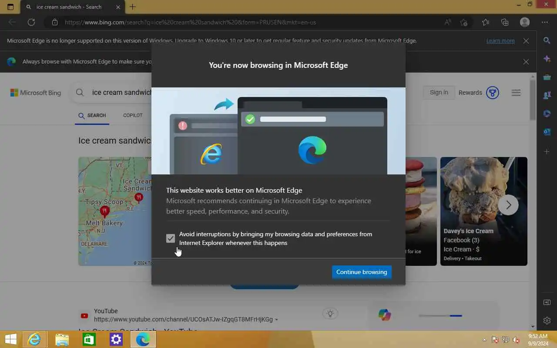This screenshot has width=557, height=348.
Task: Hide the sidebar using collapse icon
Action: pos(547,302)
